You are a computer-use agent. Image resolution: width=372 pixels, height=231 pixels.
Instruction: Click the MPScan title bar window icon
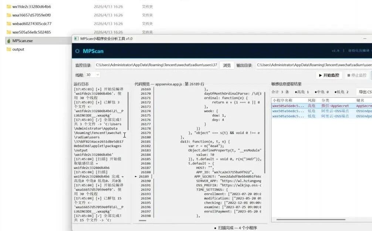coord(76,38)
